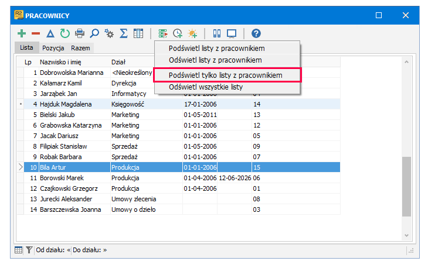The height and width of the screenshot is (268, 428).
Task: Select row Hajduk Magdalena
Action: click(179, 104)
